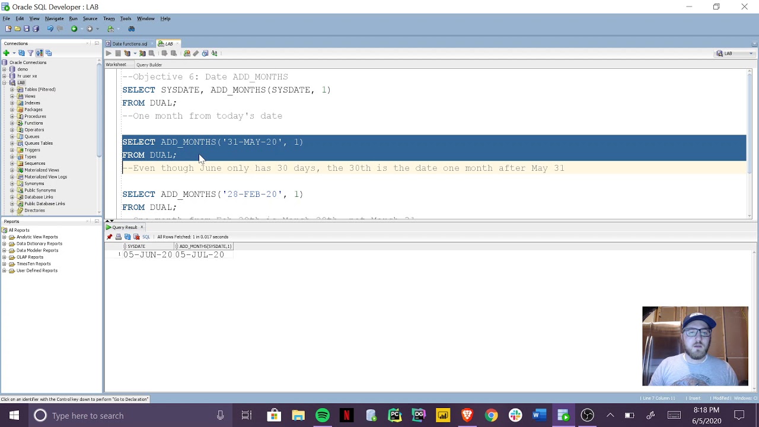Expand the Views node

[12, 96]
